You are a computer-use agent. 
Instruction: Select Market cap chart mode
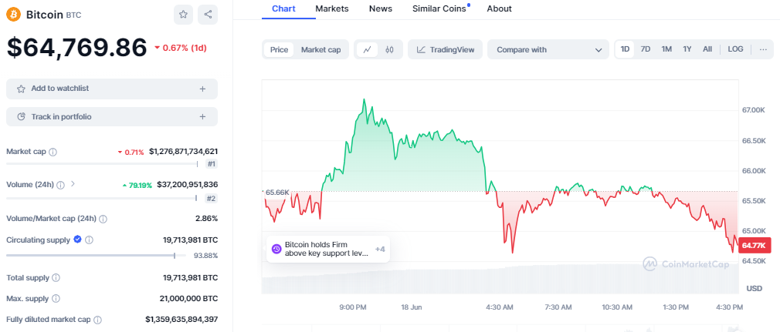tap(320, 49)
